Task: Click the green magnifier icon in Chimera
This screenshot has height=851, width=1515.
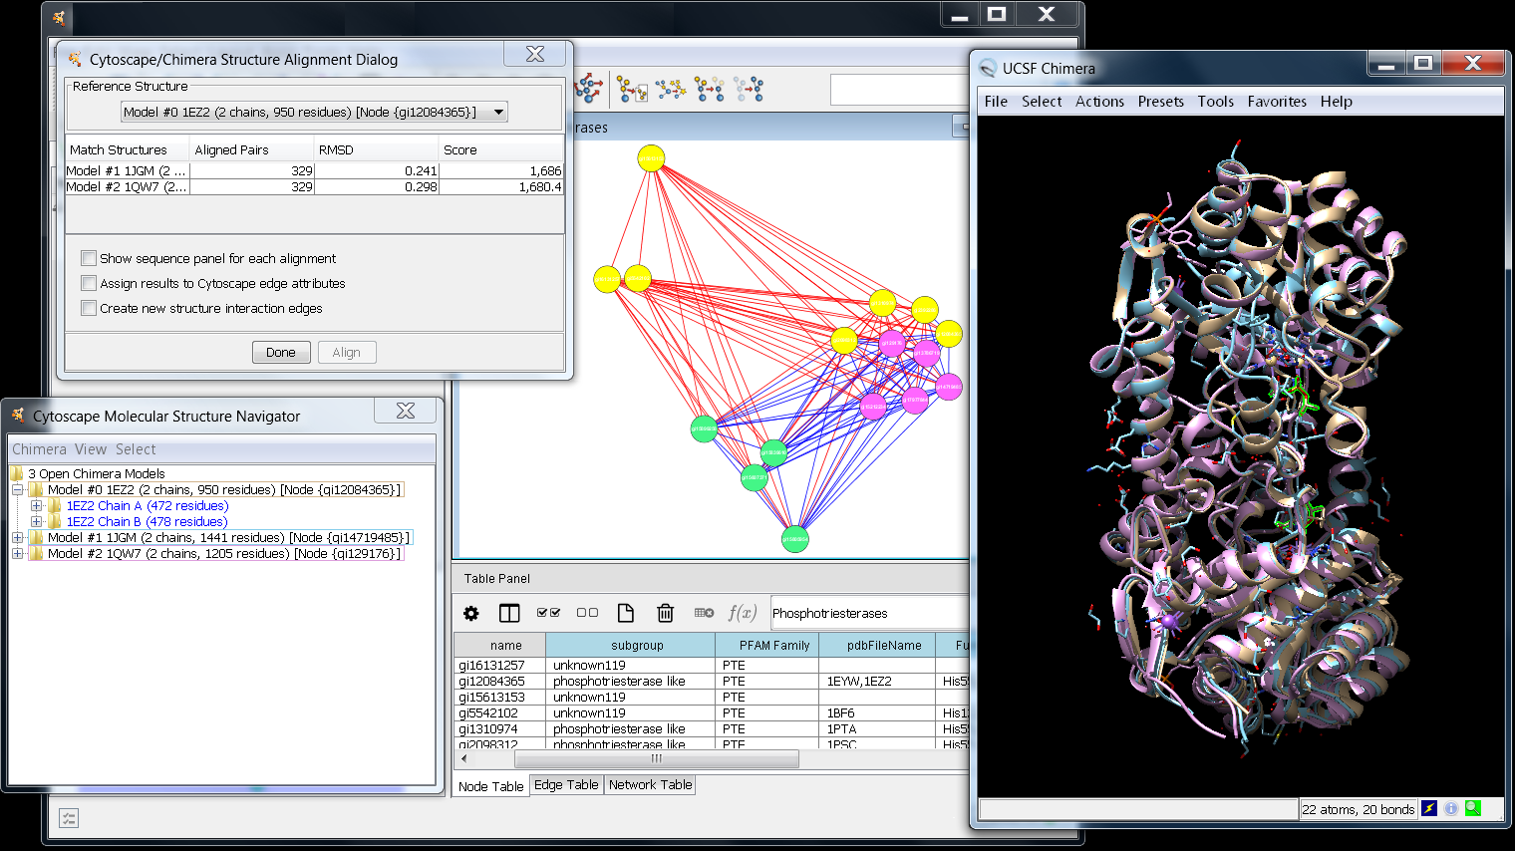Action: [x=1473, y=809]
